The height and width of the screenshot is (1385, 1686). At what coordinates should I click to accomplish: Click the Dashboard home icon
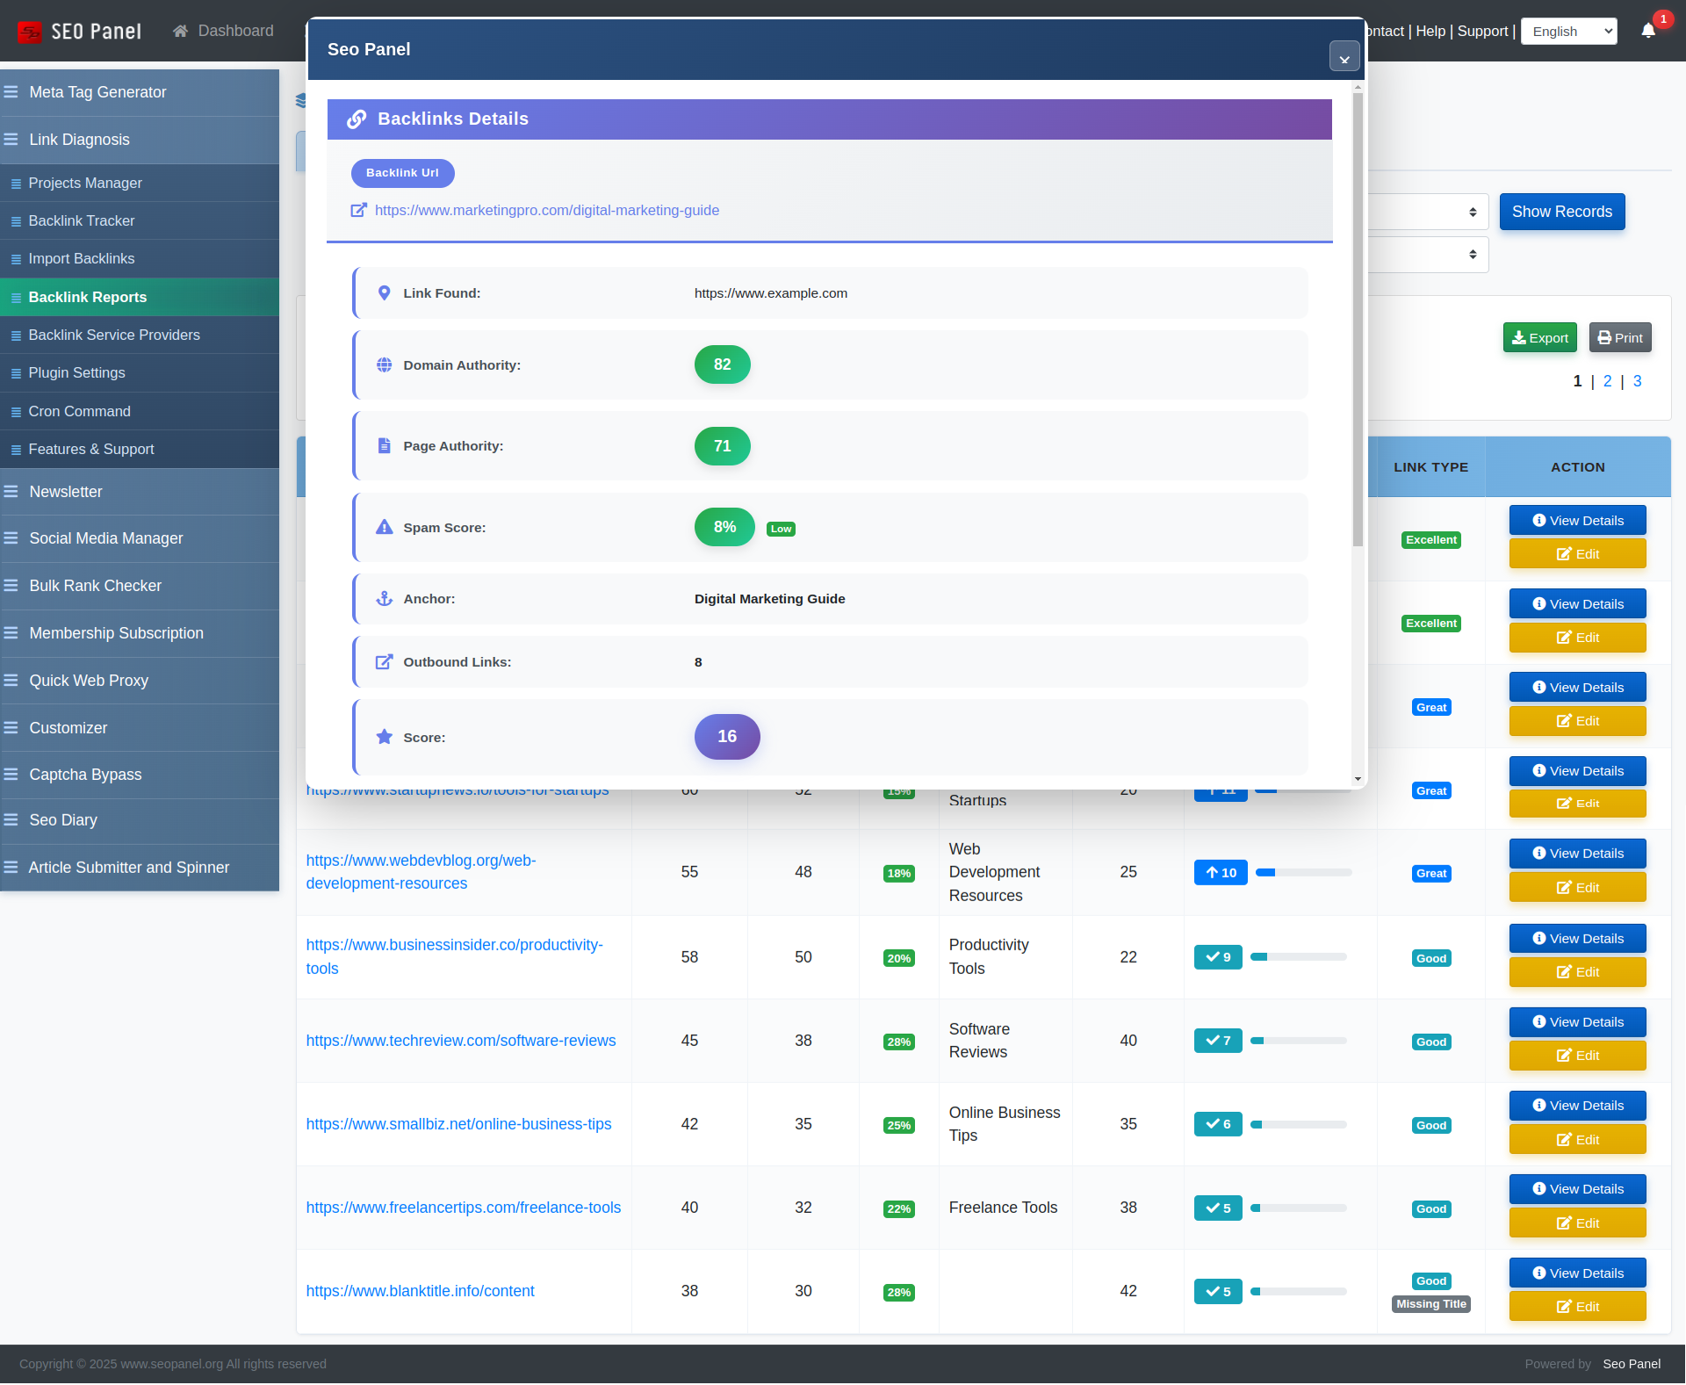click(x=178, y=30)
